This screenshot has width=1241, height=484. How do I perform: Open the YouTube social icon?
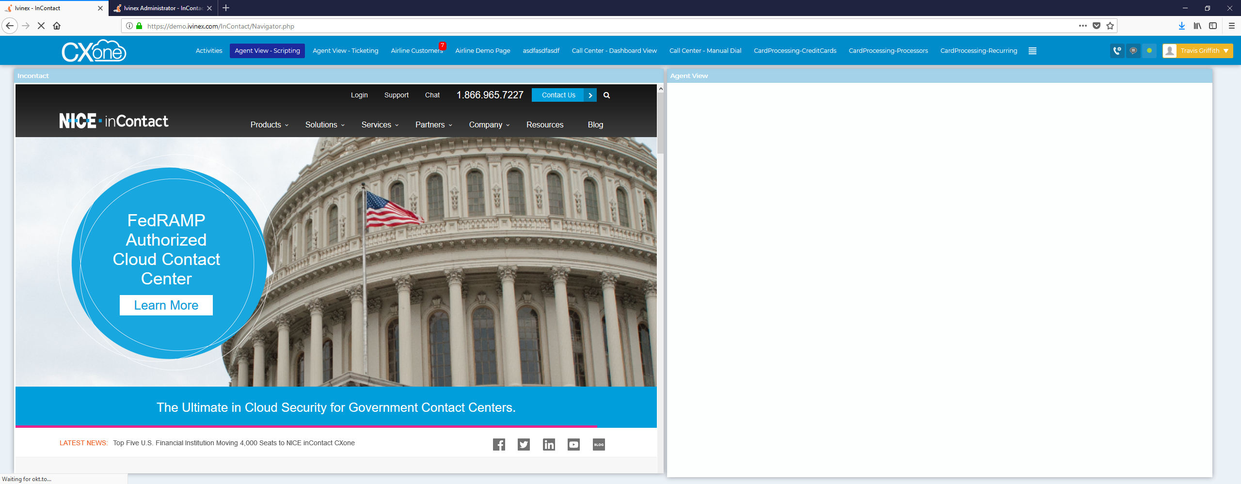pos(573,444)
